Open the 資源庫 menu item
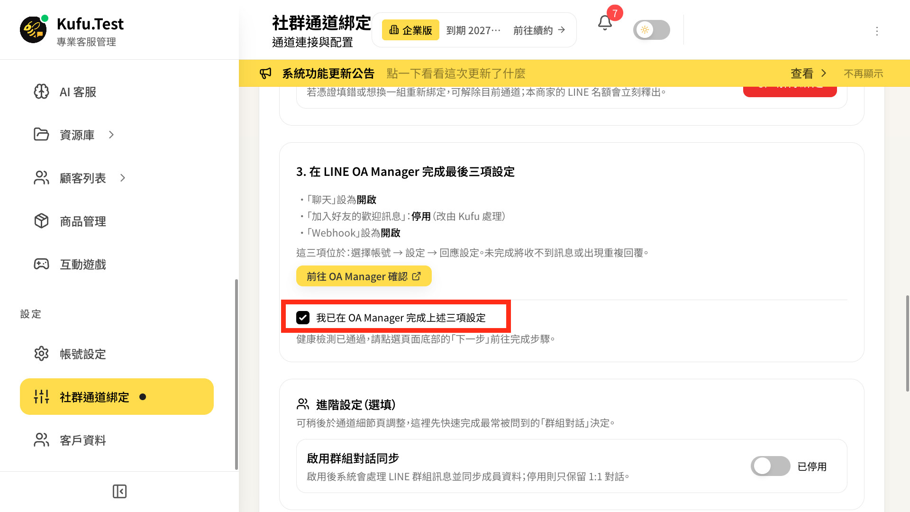Image resolution: width=910 pixels, height=512 pixels. pyautogui.click(x=117, y=135)
